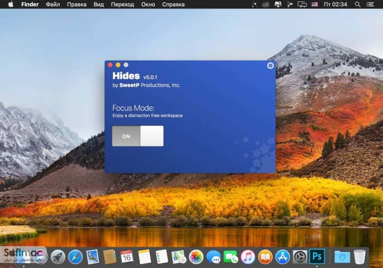Open the Файл menu
The width and height of the screenshot is (383, 268).
(x=53, y=4)
